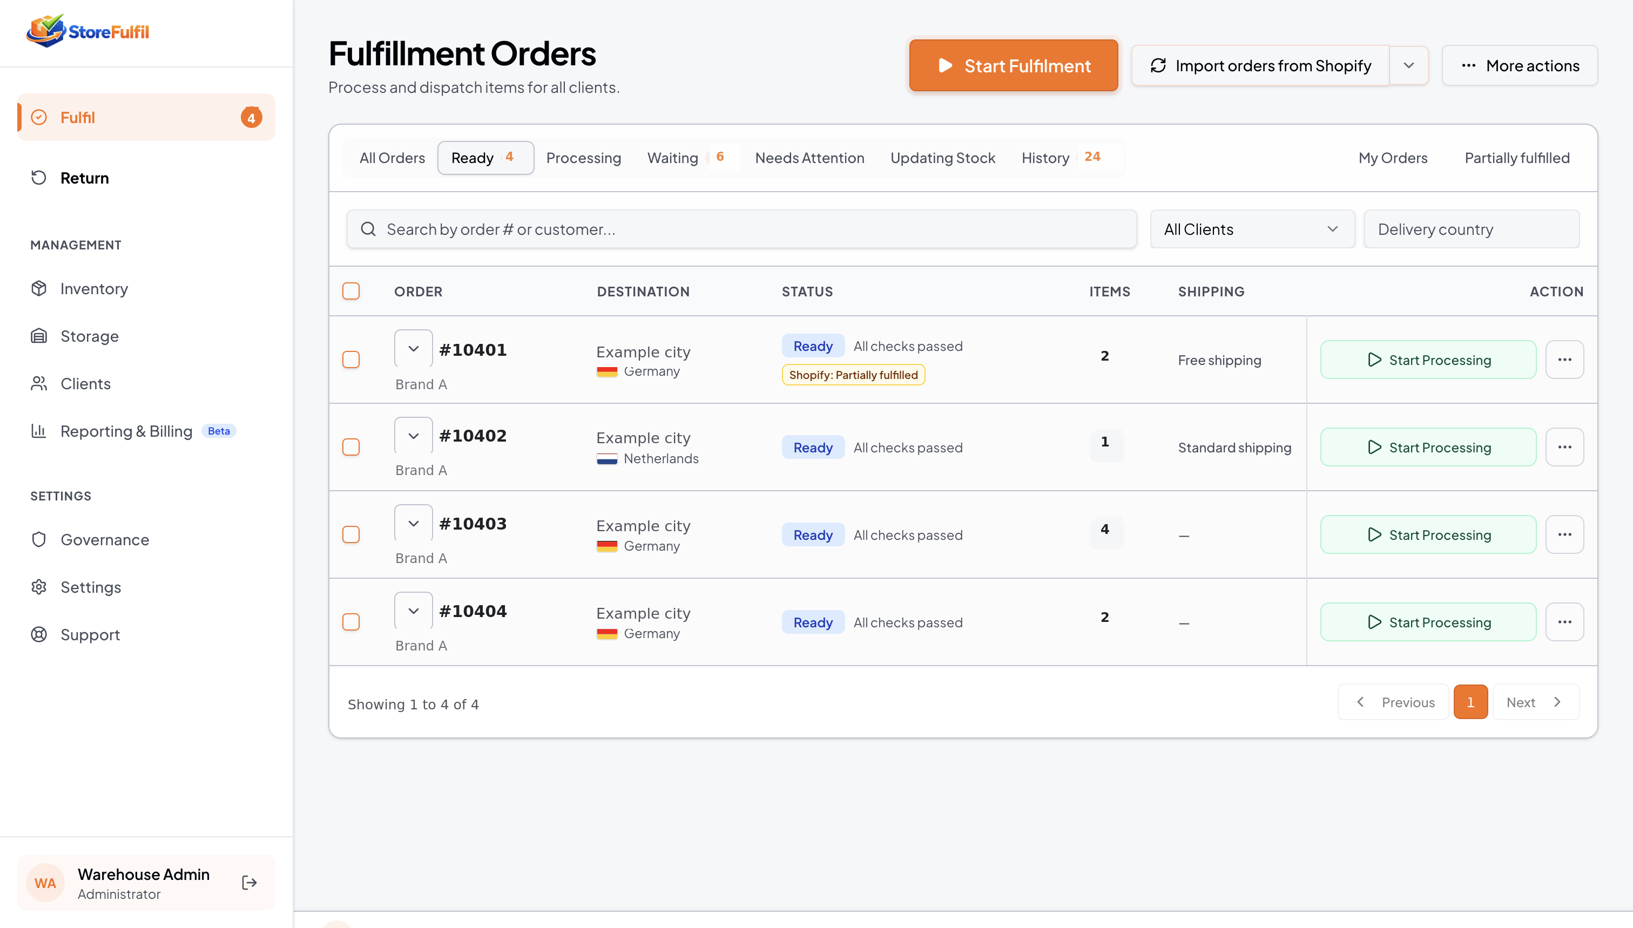1633x928 pixels.
Task: Open the Waiting tab
Action: click(x=686, y=158)
